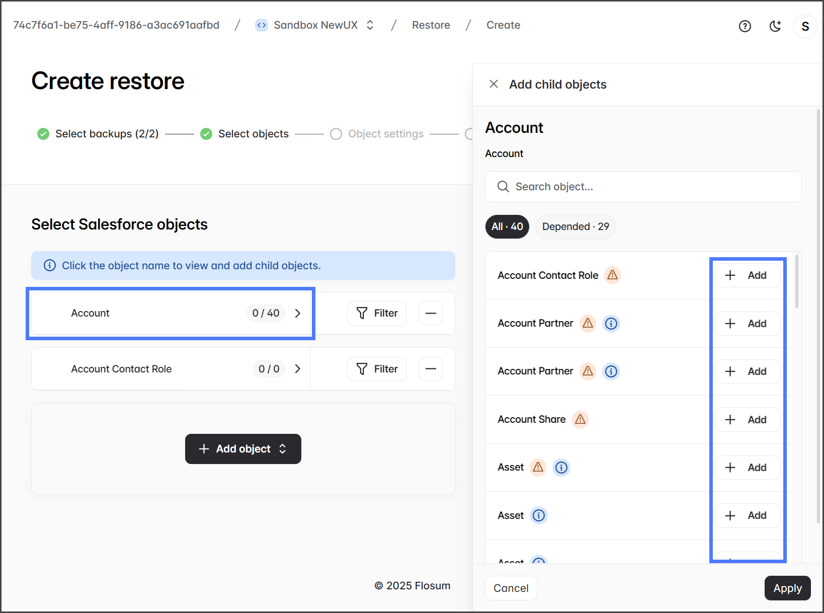Open the user avatar S menu
The height and width of the screenshot is (613, 824).
point(805,26)
